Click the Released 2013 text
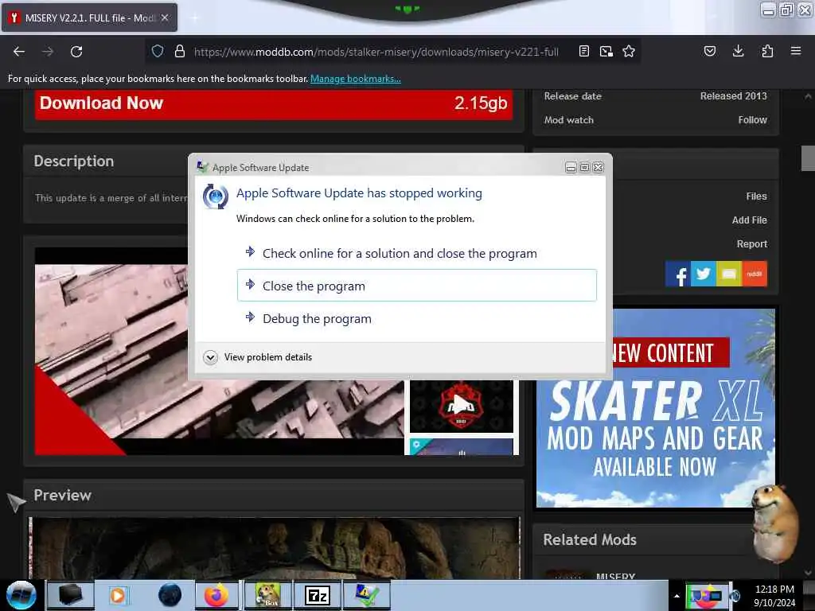The height and width of the screenshot is (611, 815). (x=733, y=96)
